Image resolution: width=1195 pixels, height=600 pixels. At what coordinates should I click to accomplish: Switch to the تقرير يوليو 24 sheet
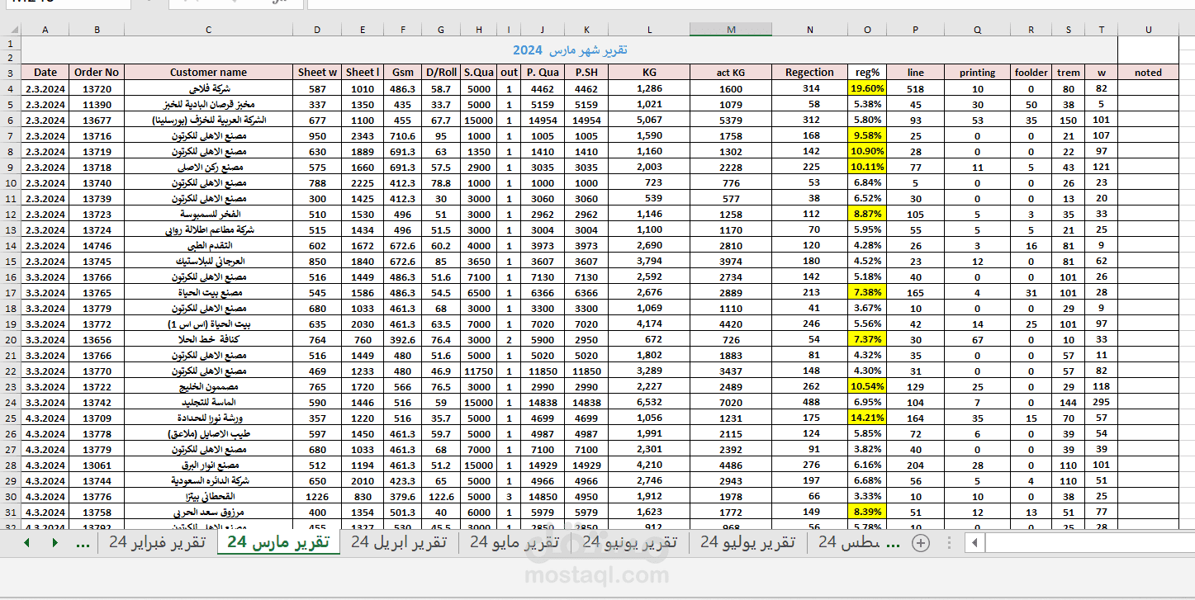click(747, 542)
